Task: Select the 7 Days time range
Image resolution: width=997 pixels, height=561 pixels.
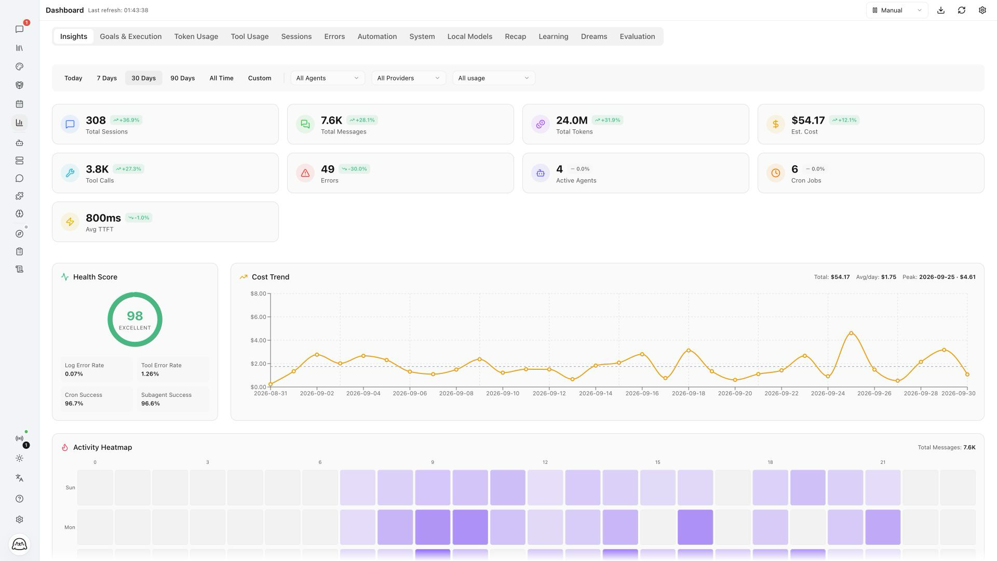Action: pyautogui.click(x=107, y=78)
